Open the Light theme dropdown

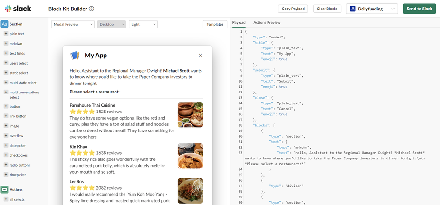[143, 24]
